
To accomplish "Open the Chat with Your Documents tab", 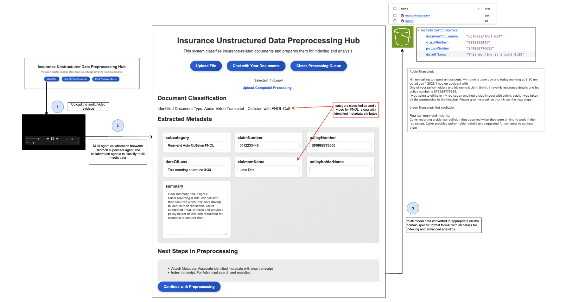I will click(x=256, y=66).
